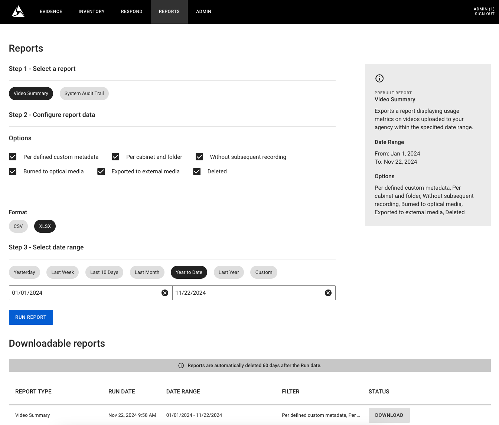
Task: Uncheck the Deleted option
Action: [197, 171]
